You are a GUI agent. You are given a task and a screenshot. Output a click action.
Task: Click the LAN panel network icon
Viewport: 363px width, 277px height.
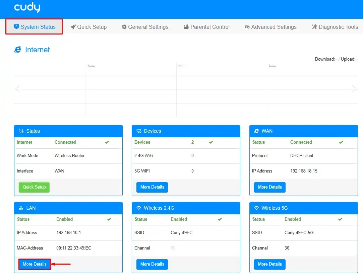point(21,208)
